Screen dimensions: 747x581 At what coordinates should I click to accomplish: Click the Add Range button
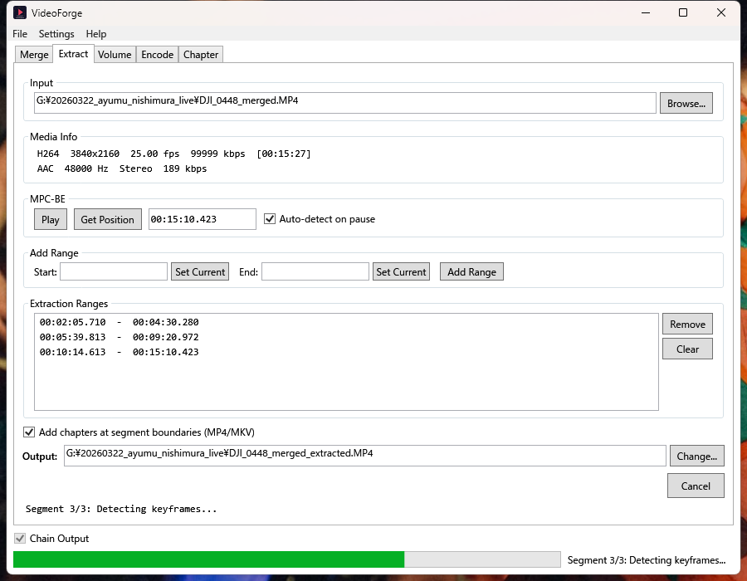coord(471,271)
